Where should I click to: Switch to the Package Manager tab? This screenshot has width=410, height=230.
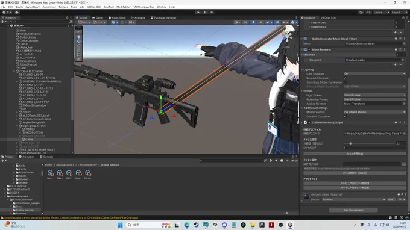[x=163, y=17]
